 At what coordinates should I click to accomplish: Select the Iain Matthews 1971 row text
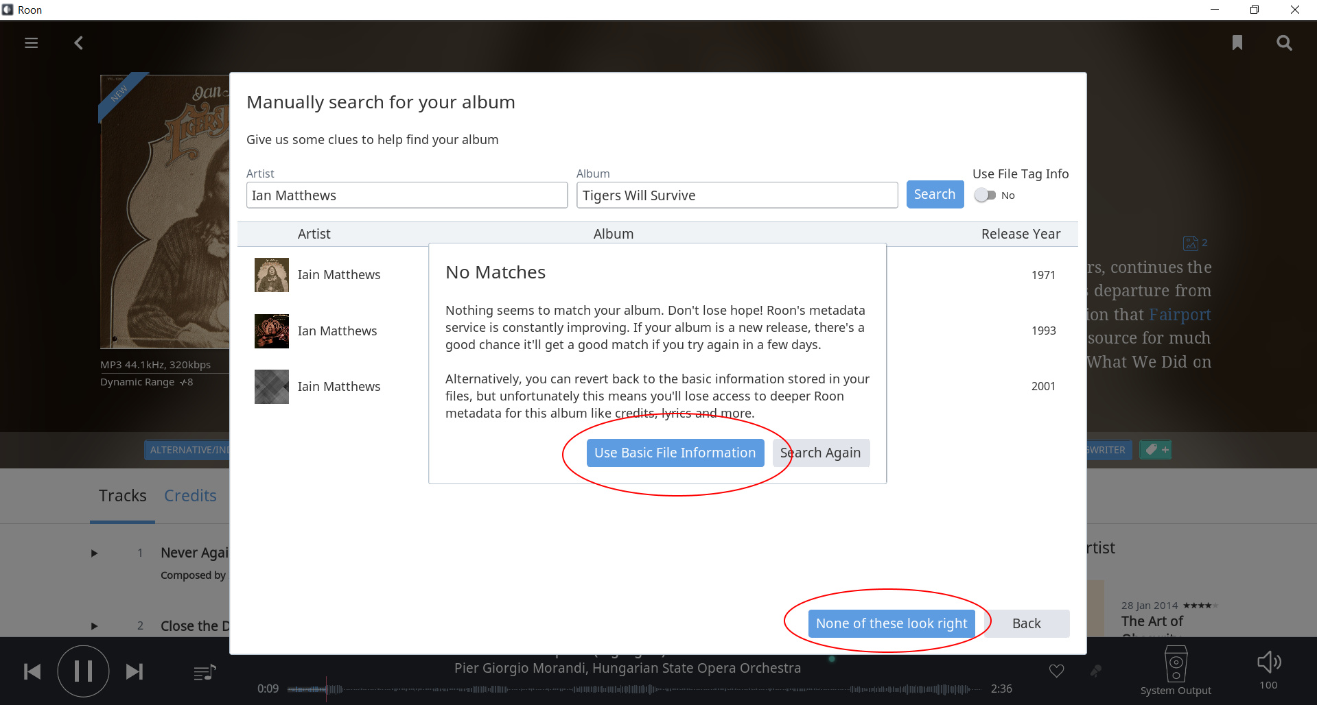pos(339,275)
